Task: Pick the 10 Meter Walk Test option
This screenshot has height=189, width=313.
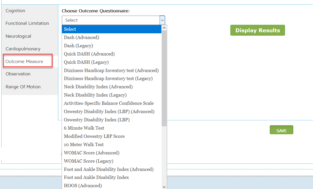Action: pyautogui.click(x=84, y=145)
